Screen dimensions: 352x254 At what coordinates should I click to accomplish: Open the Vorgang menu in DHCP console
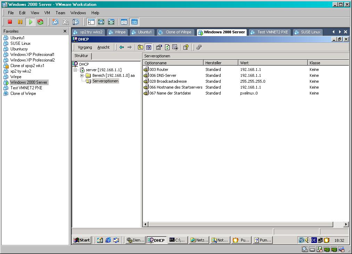click(85, 47)
